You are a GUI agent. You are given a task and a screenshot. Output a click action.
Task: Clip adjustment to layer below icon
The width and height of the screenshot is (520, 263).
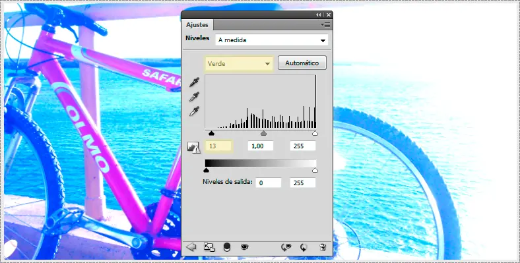(x=227, y=247)
